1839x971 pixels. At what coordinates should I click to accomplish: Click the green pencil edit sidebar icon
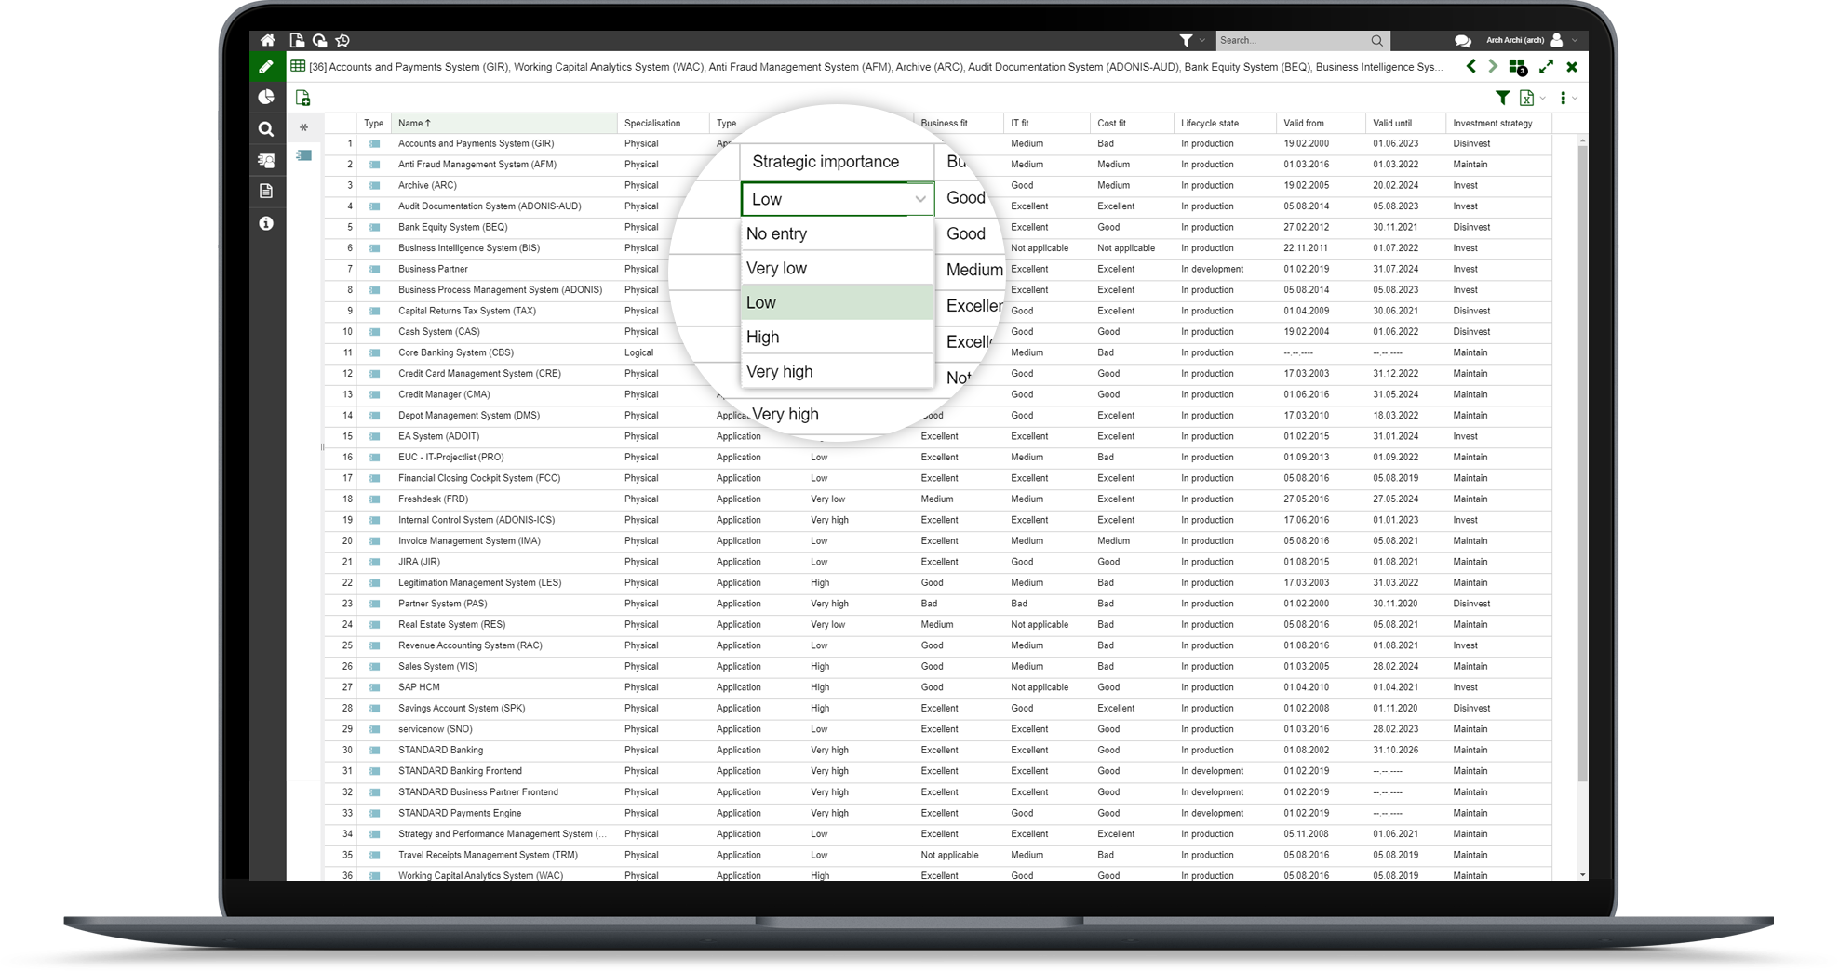(266, 67)
